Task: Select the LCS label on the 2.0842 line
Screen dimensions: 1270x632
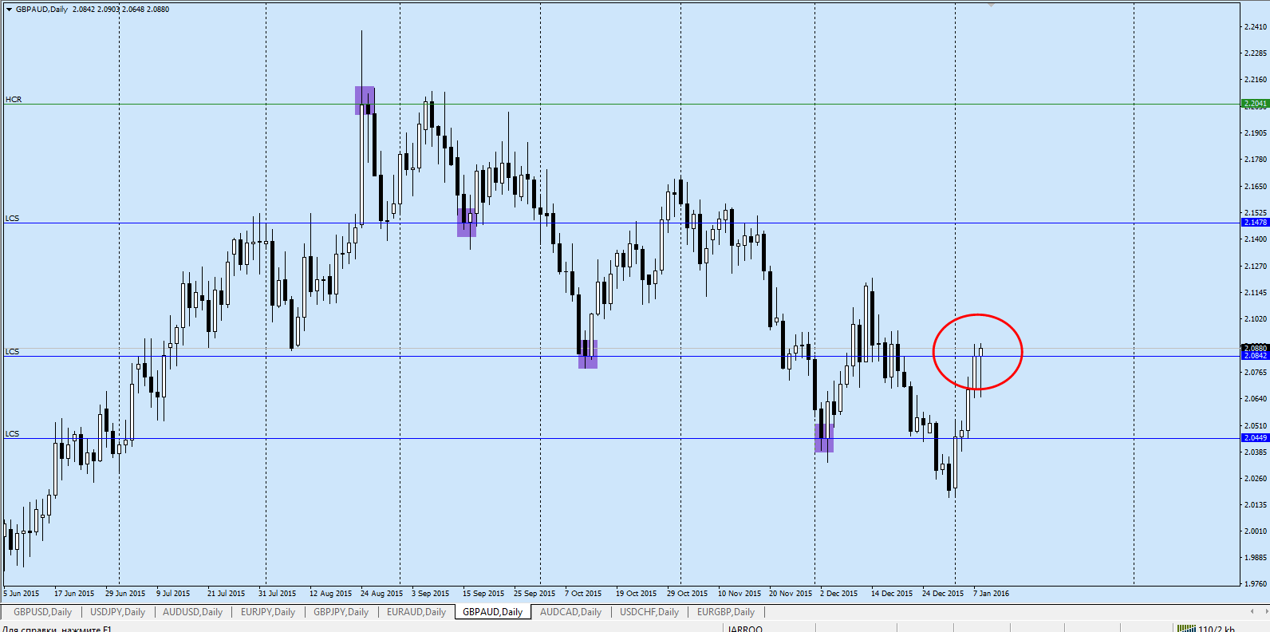Action: tap(12, 352)
